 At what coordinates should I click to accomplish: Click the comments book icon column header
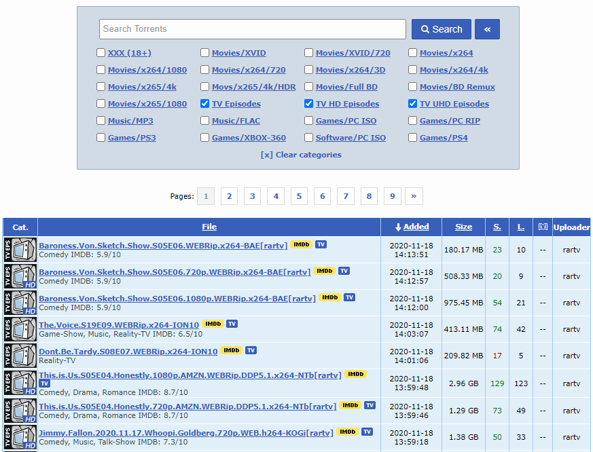(x=543, y=227)
